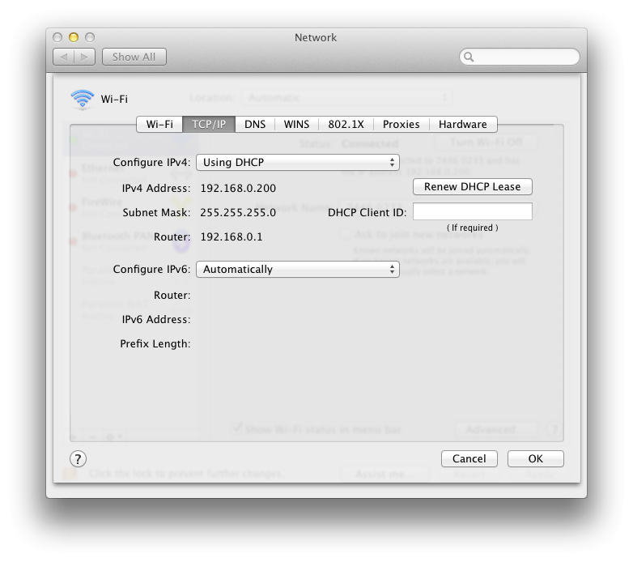The image size is (633, 562).
Task: Click the Cancel button
Action: [469, 459]
